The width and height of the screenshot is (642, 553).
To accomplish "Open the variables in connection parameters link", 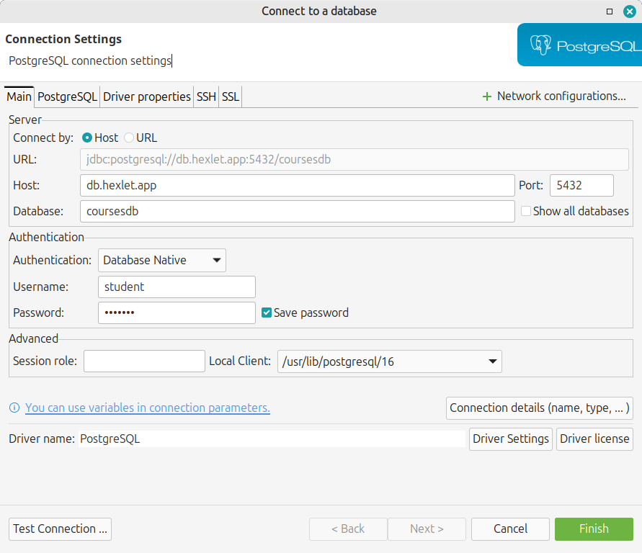I will pos(148,408).
